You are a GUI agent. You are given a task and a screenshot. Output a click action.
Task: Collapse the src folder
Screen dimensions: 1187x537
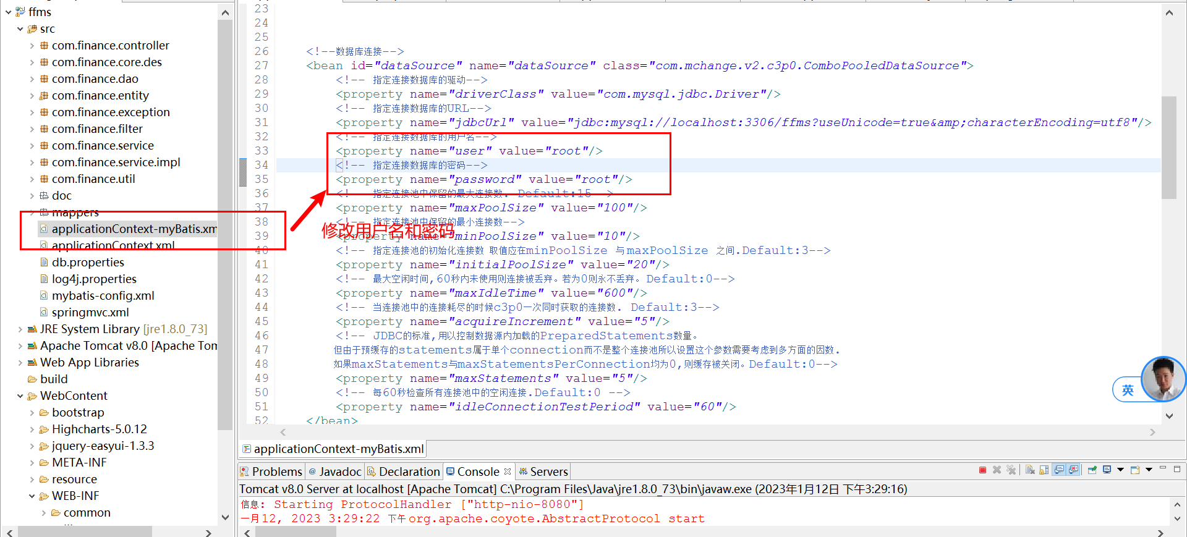click(20, 28)
